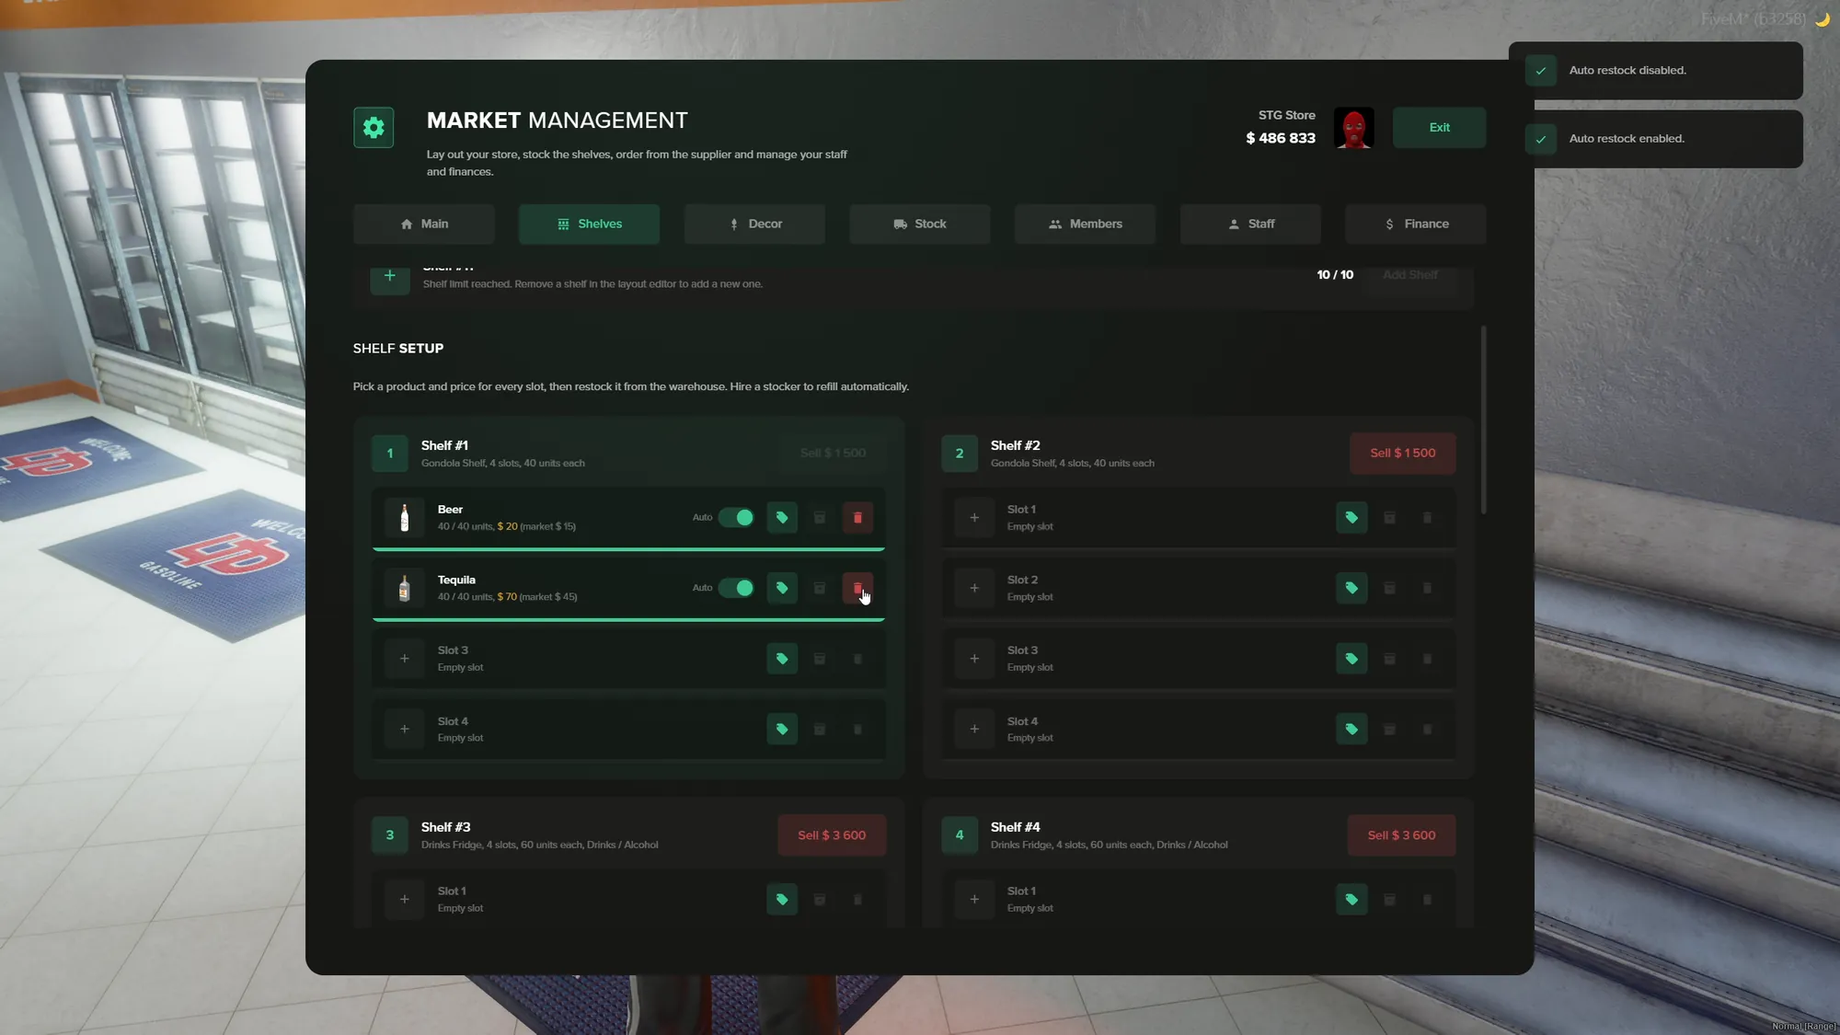Click the price tag icon for Tequila
Viewport: 1840px width, 1035px height.
pyautogui.click(x=782, y=588)
